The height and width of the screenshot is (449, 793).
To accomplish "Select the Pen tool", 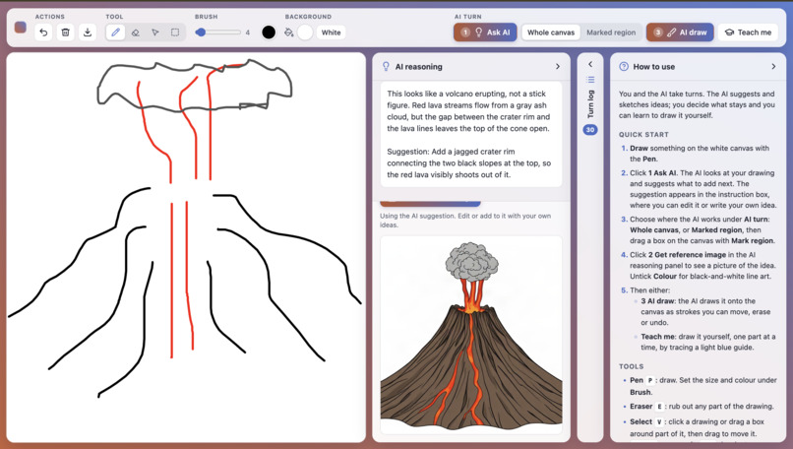I will click(x=115, y=32).
